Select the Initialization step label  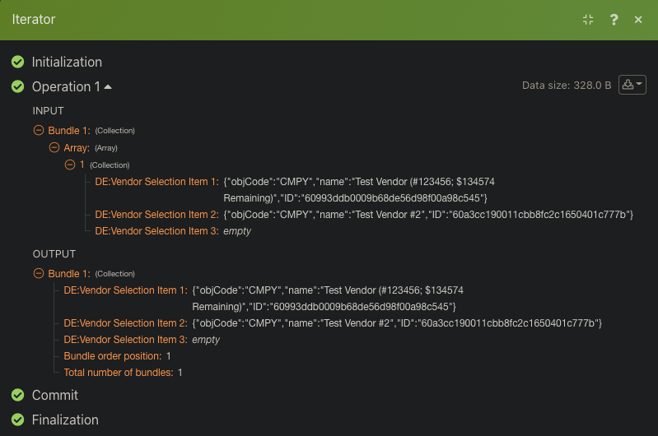click(x=67, y=62)
